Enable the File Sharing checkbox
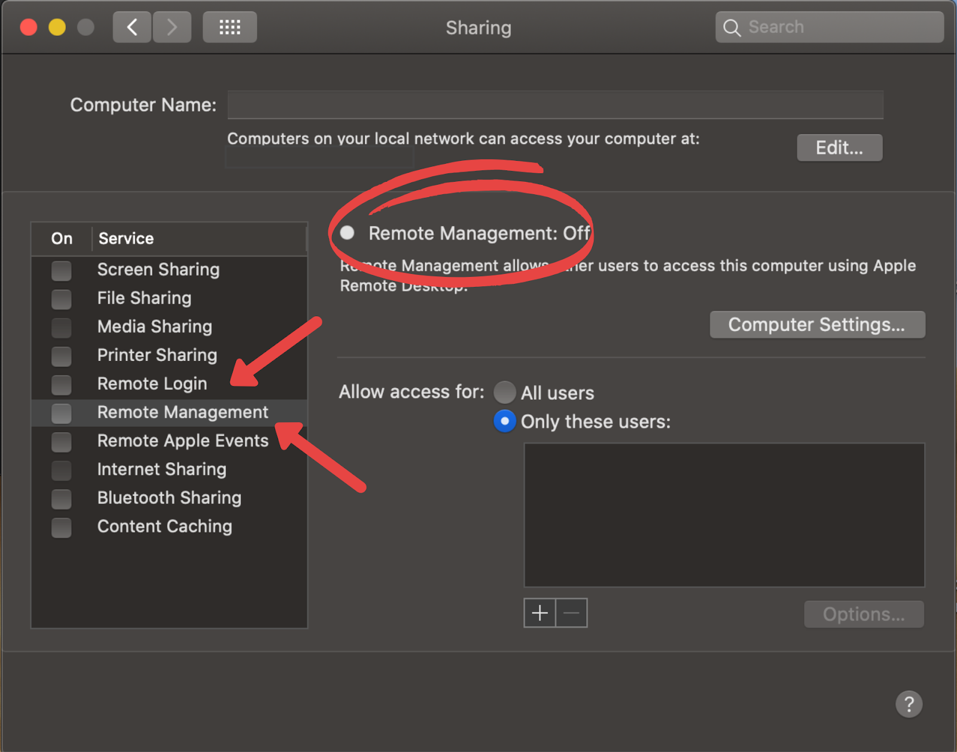Viewport: 957px width, 752px height. tap(61, 299)
